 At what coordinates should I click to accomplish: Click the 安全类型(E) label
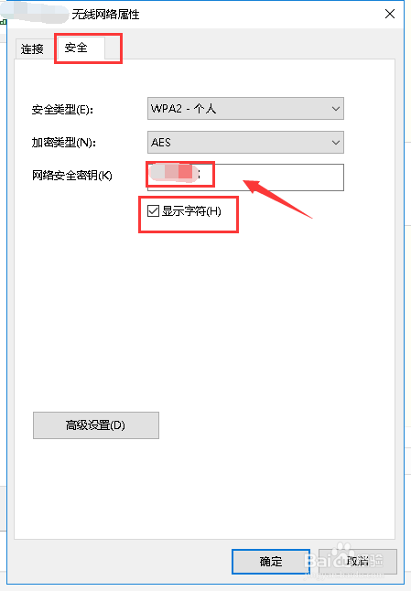(62, 110)
